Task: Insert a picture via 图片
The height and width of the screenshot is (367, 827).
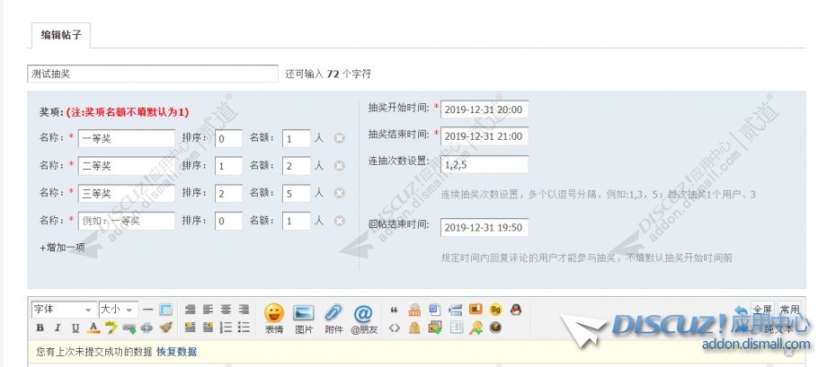Action: point(303,319)
